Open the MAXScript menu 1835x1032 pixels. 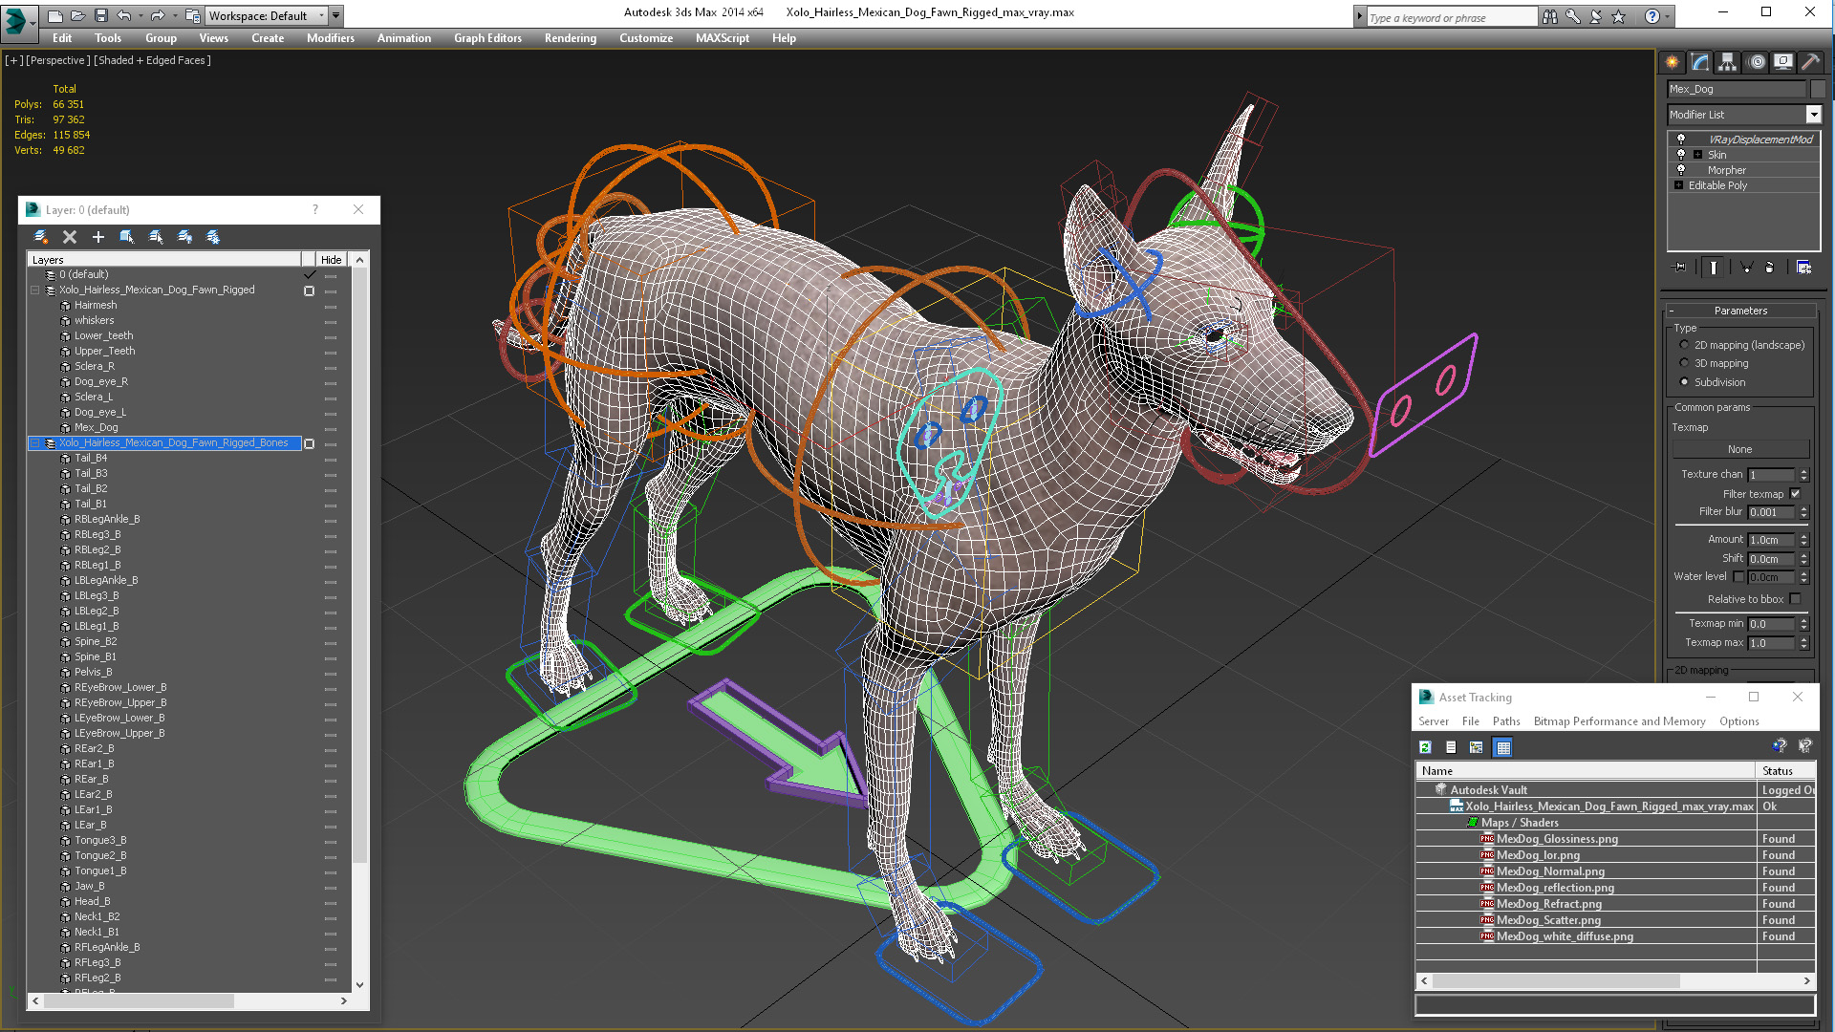point(722,38)
